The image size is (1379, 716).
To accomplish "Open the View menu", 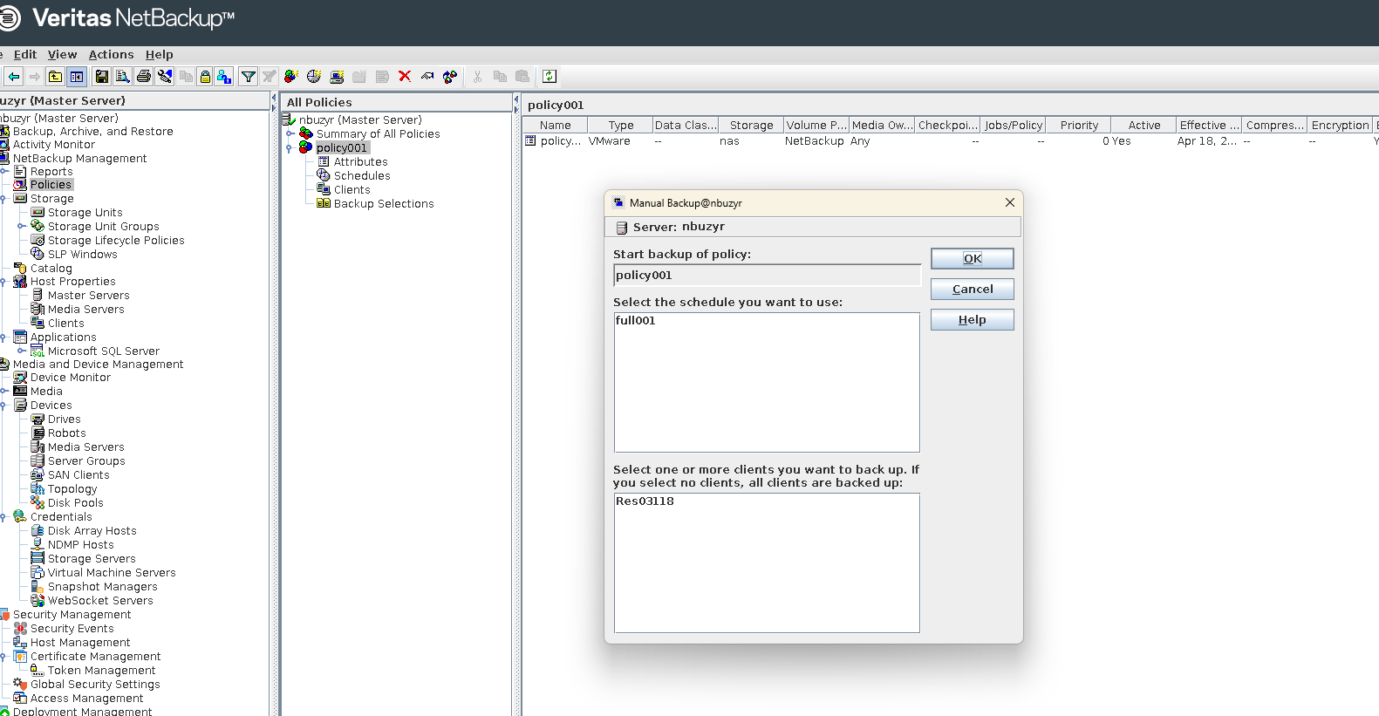I will (62, 54).
